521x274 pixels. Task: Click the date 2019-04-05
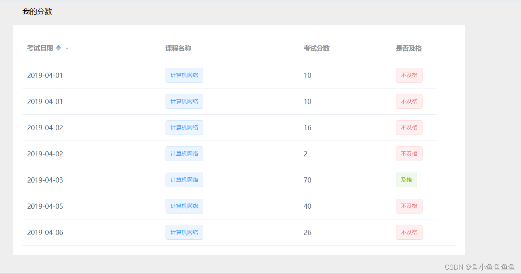click(45, 206)
